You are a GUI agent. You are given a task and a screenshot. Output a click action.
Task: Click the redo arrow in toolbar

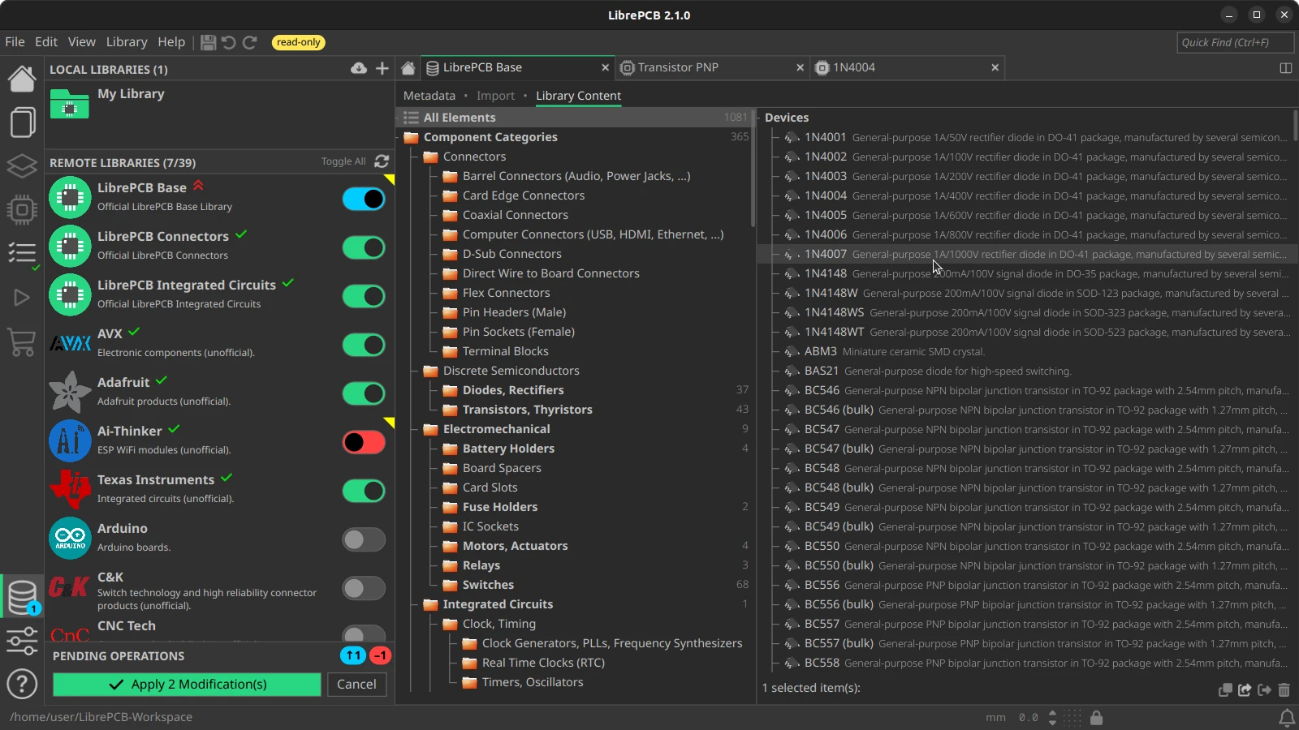tap(250, 42)
